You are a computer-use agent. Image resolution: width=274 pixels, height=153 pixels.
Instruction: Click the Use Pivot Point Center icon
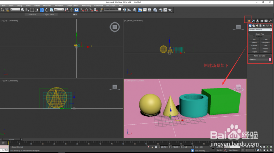66,10
